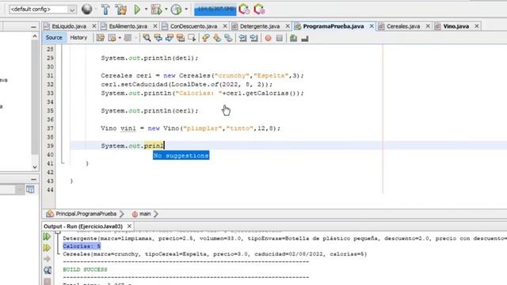
Task: Switch to Detergente.java tab
Action: click(x=260, y=26)
